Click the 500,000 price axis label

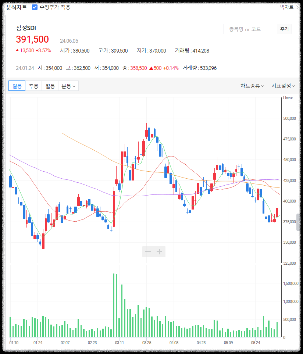click(289, 118)
